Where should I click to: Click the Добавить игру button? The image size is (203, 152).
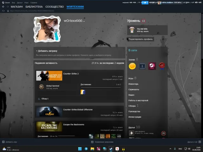[x=10, y=142]
